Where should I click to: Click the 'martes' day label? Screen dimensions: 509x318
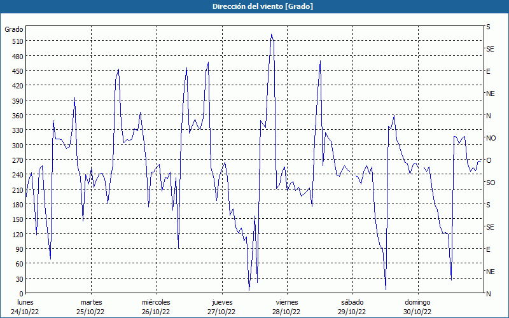click(x=91, y=302)
